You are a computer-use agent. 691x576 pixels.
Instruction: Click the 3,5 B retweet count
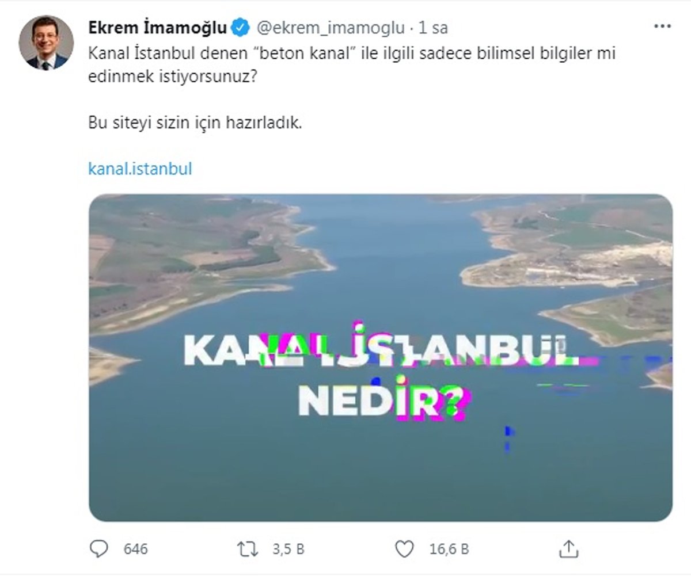coord(288,549)
